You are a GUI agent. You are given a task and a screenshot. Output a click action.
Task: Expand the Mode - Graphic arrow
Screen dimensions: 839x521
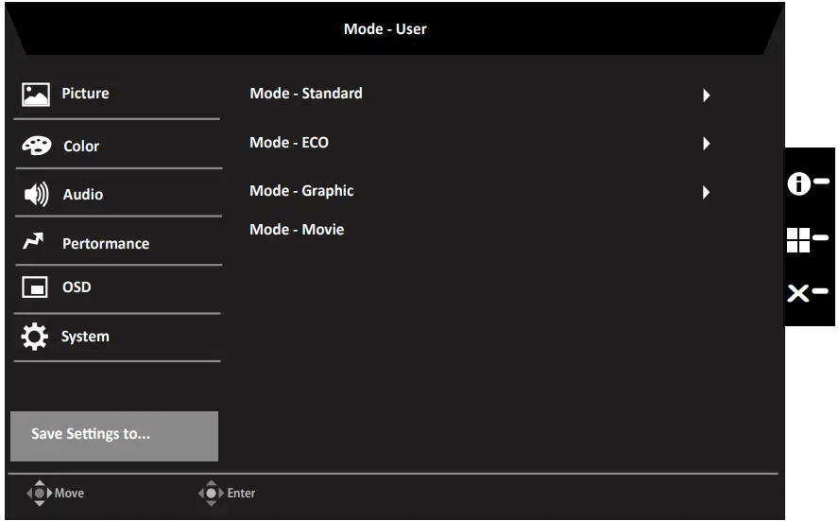tap(706, 193)
